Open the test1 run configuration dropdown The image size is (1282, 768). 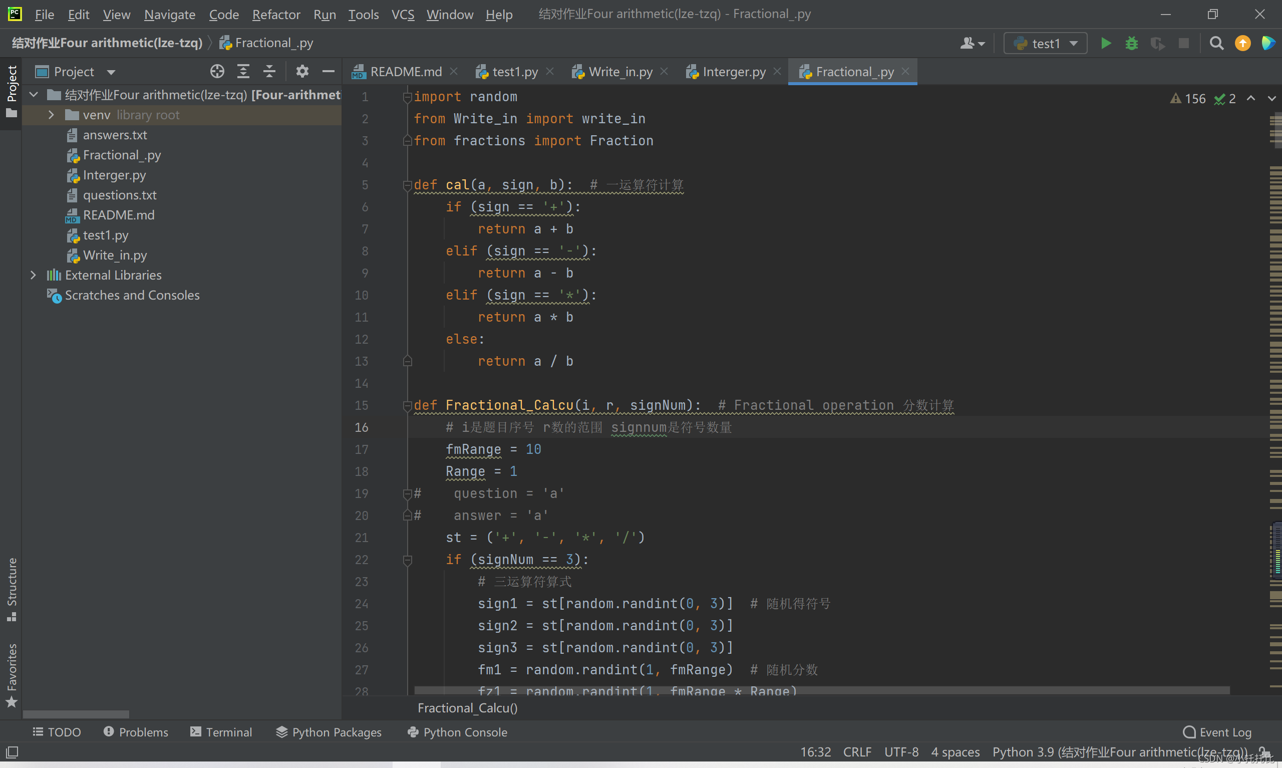(1045, 44)
